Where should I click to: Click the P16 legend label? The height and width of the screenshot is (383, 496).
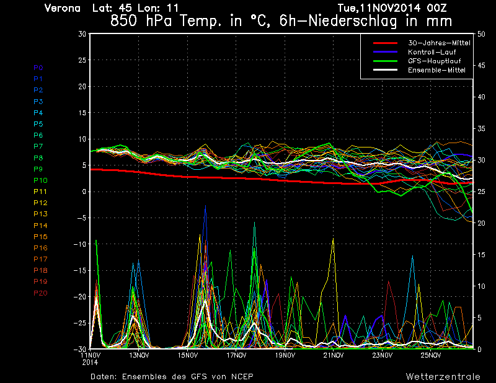tap(40, 248)
